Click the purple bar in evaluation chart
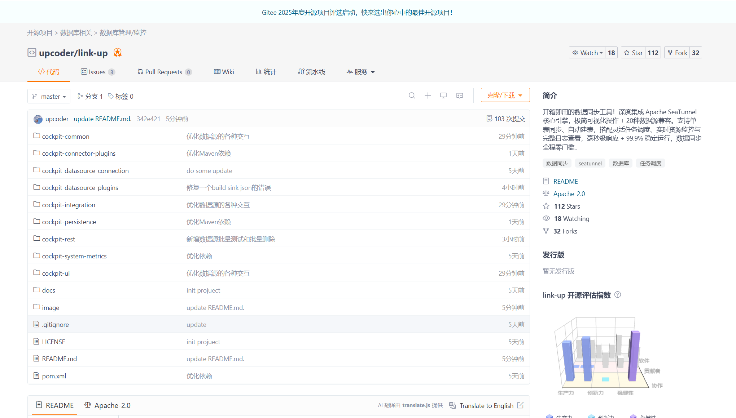The height and width of the screenshot is (418, 736). (x=634, y=355)
